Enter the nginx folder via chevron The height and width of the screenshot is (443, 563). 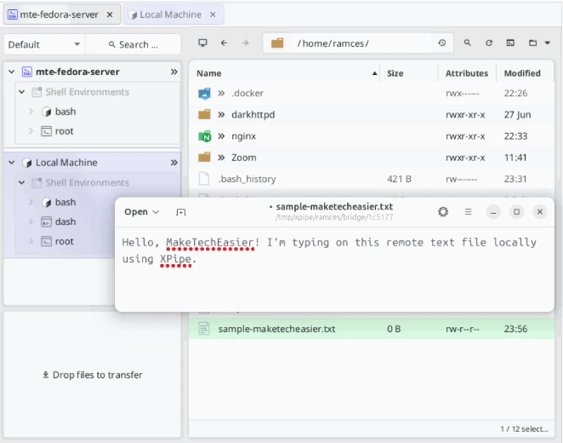click(221, 136)
